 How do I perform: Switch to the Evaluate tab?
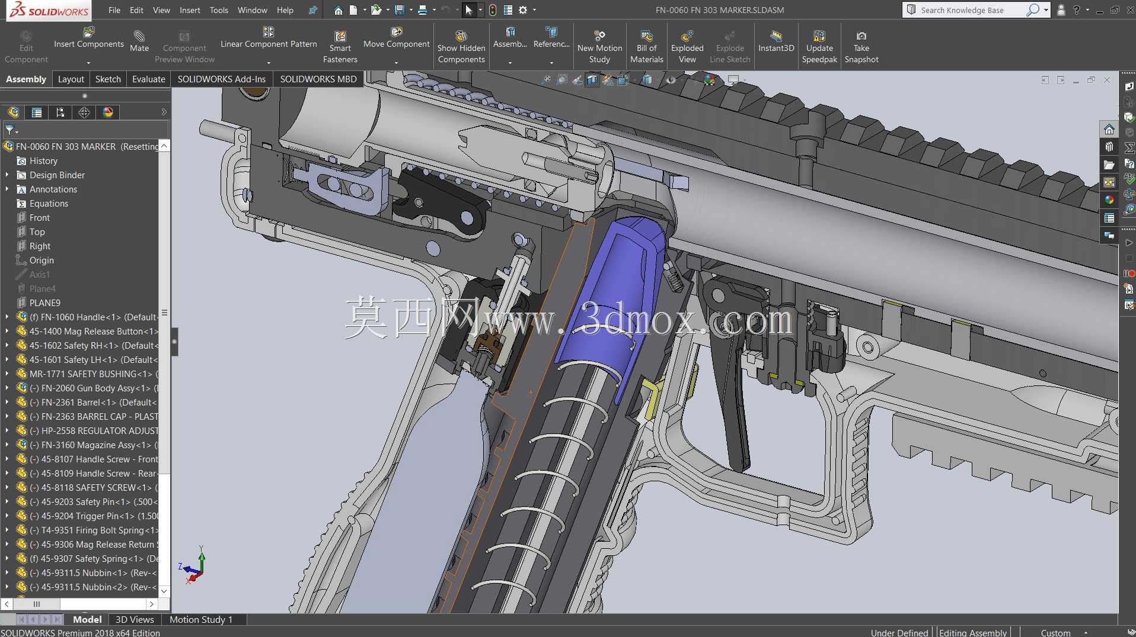click(149, 79)
